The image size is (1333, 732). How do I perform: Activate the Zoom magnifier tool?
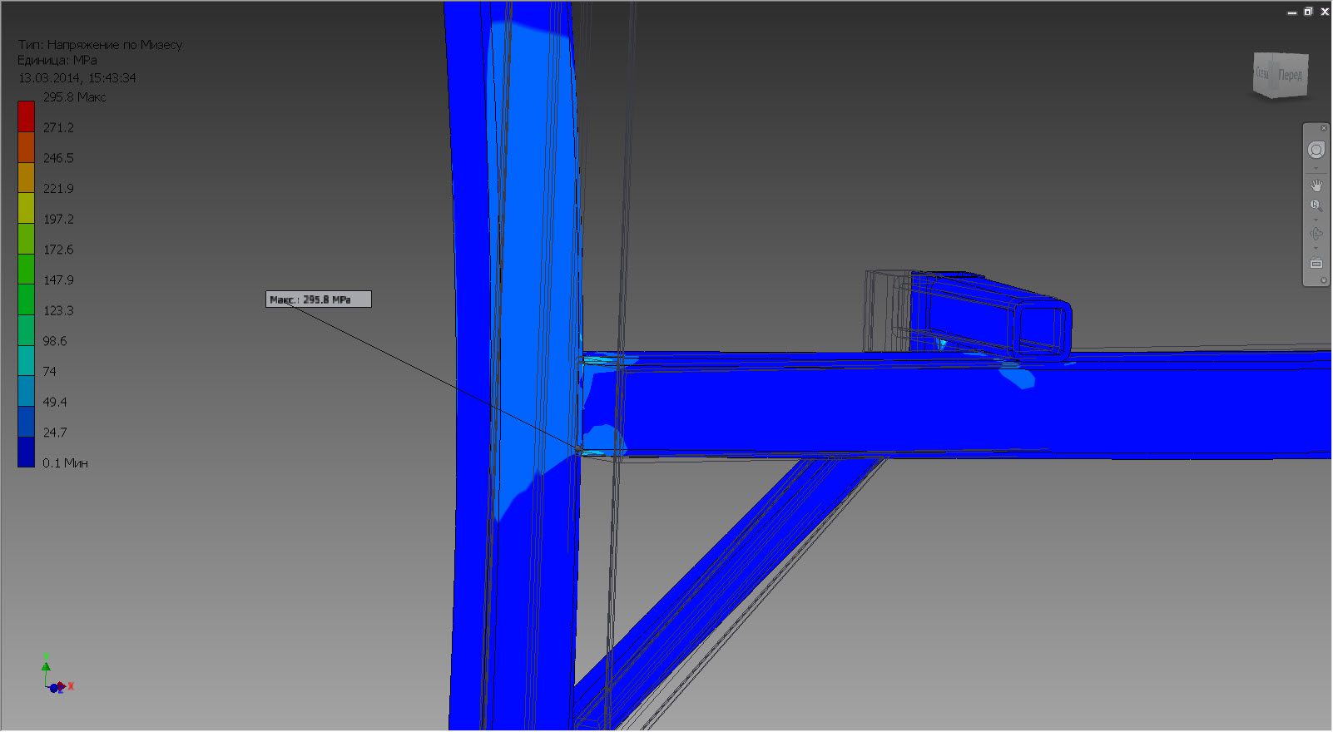(x=1316, y=205)
